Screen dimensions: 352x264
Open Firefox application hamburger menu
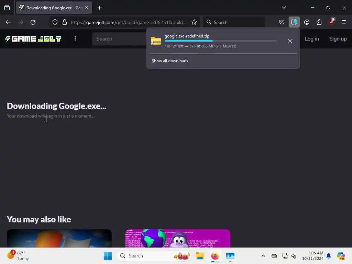tap(344, 22)
